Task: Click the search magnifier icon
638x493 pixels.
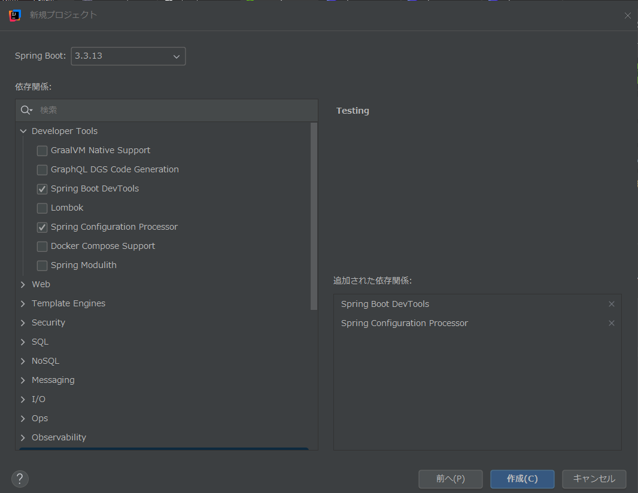Action: [x=26, y=110]
